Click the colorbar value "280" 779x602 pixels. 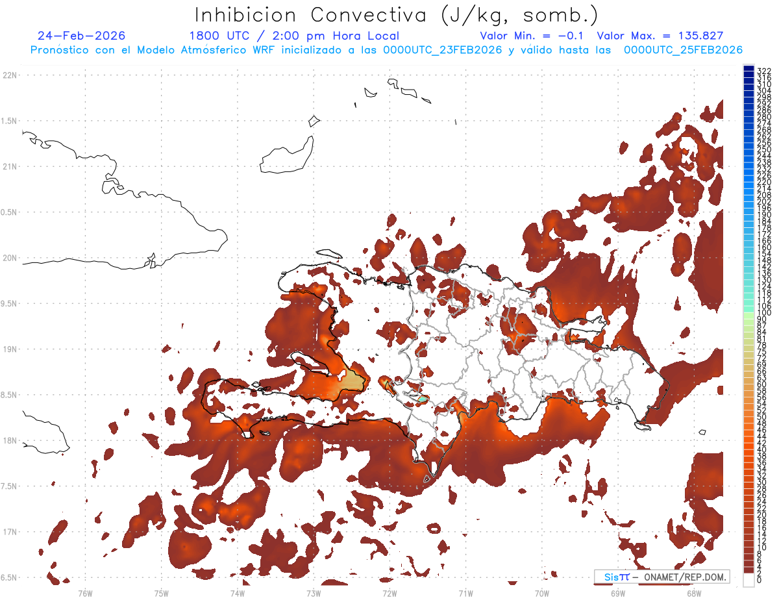(x=764, y=117)
